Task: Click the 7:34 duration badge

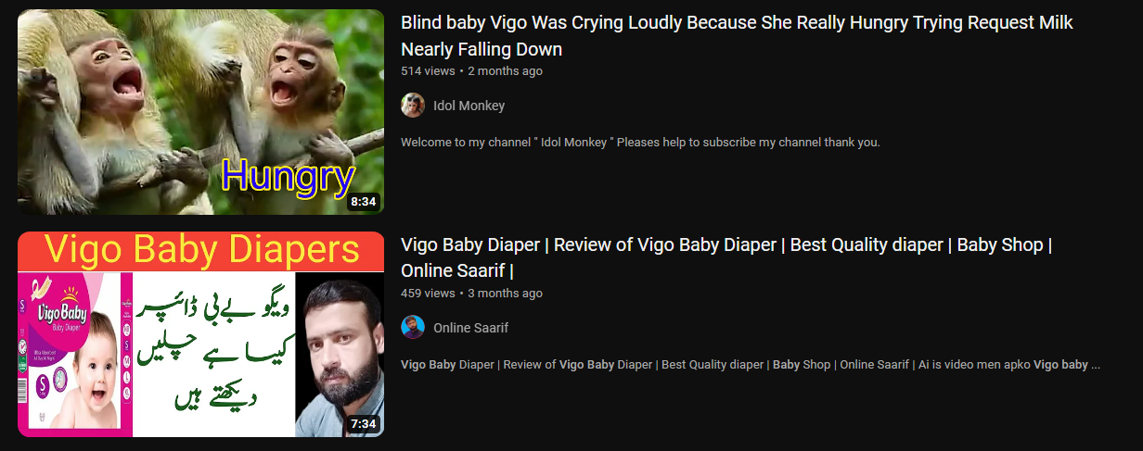Action: pyautogui.click(x=364, y=423)
